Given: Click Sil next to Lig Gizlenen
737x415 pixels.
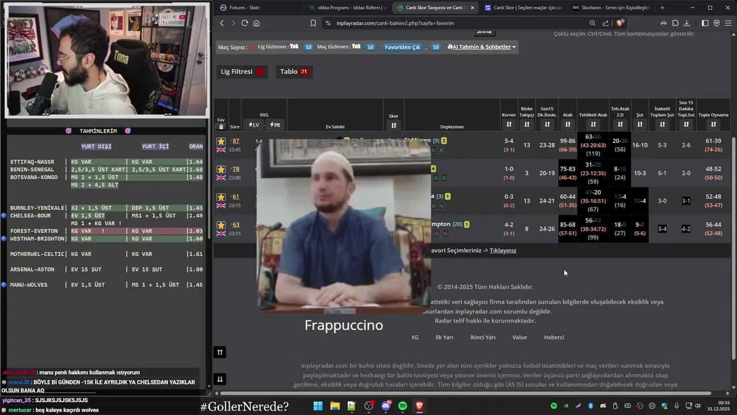Looking at the screenshot, I should pyautogui.click(x=309, y=47).
